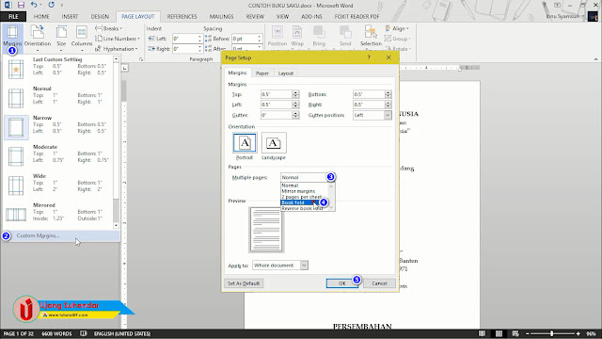The width and height of the screenshot is (602, 339).
Task: Click the Print Layout view icon
Action: point(499,333)
